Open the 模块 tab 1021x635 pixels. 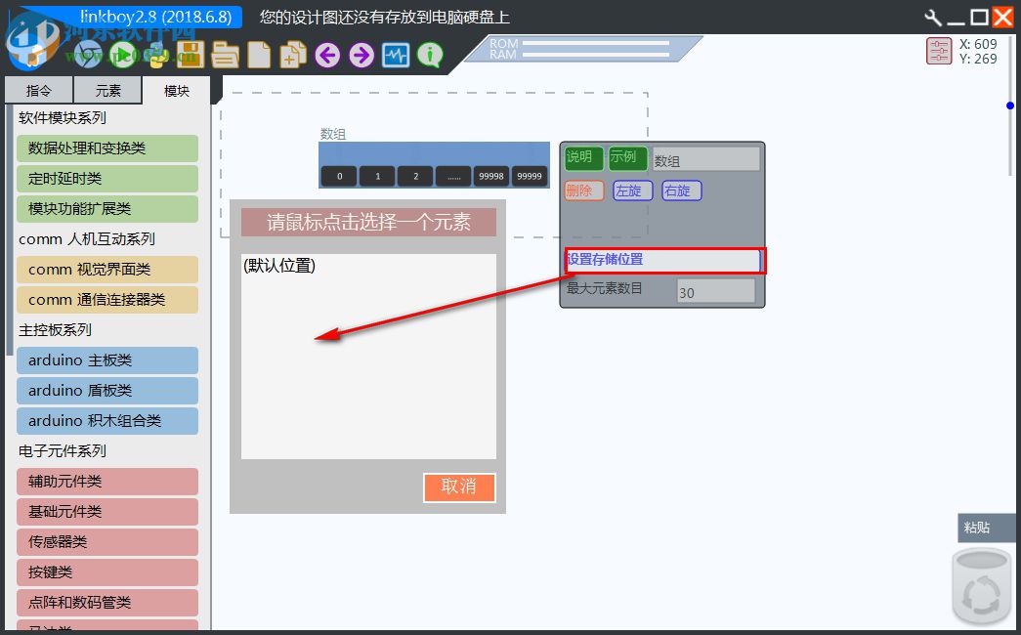pyautogui.click(x=176, y=90)
